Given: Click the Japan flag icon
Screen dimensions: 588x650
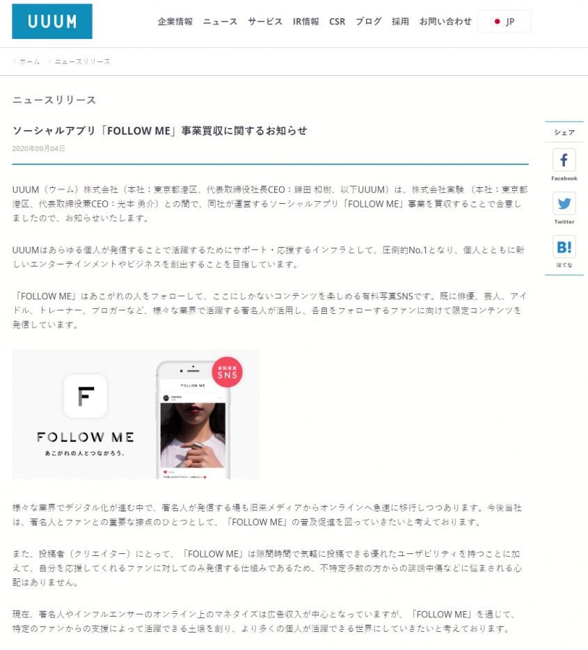Looking at the screenshot, I should [497, 22].
